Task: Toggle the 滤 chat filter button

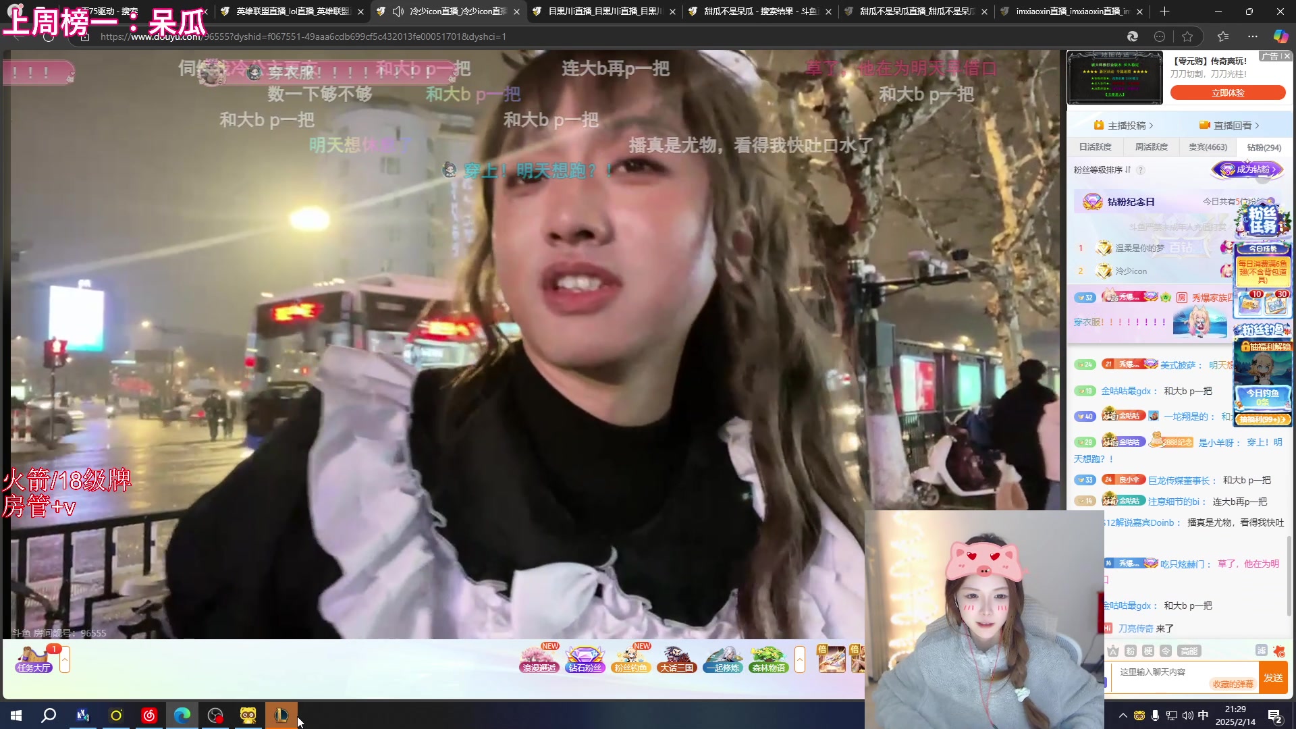Action: (1261, 650)
